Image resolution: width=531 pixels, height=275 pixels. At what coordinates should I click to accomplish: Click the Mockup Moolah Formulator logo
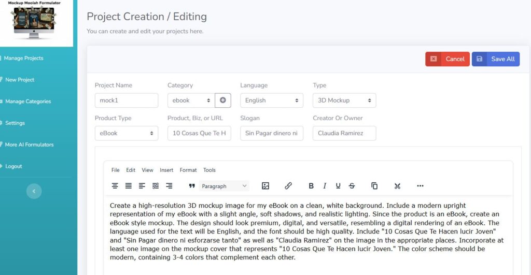tap(34, 20)
